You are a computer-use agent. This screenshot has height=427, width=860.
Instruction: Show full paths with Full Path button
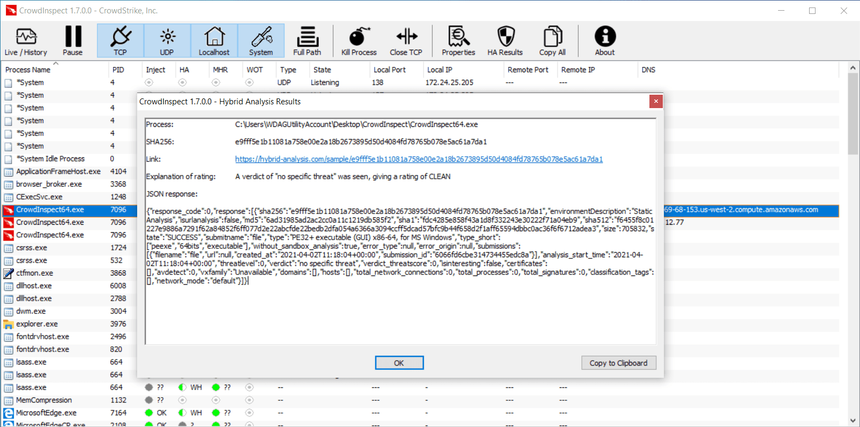coord(307,41)
